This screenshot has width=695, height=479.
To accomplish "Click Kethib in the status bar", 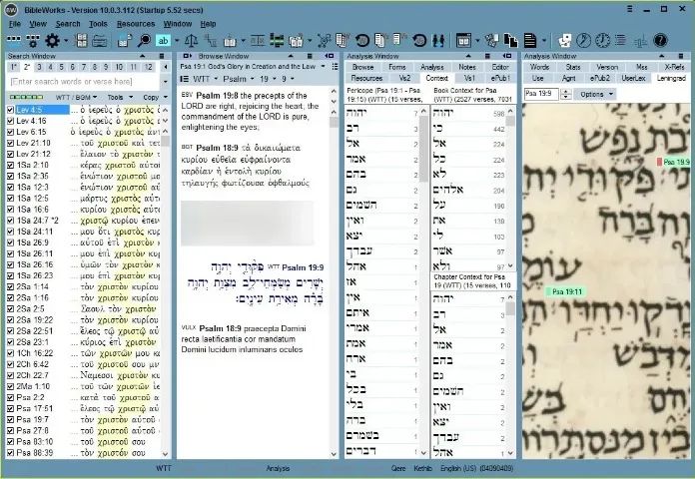I will click(422, 468).
